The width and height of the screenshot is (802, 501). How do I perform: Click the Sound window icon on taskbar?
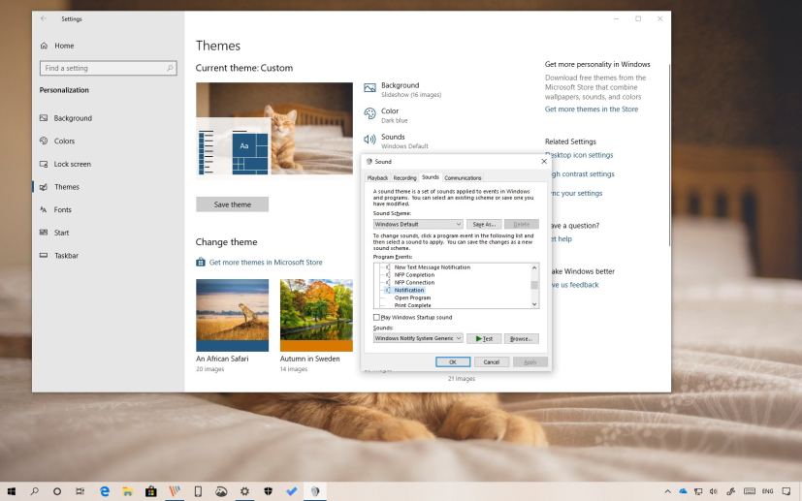pos(315,491)
